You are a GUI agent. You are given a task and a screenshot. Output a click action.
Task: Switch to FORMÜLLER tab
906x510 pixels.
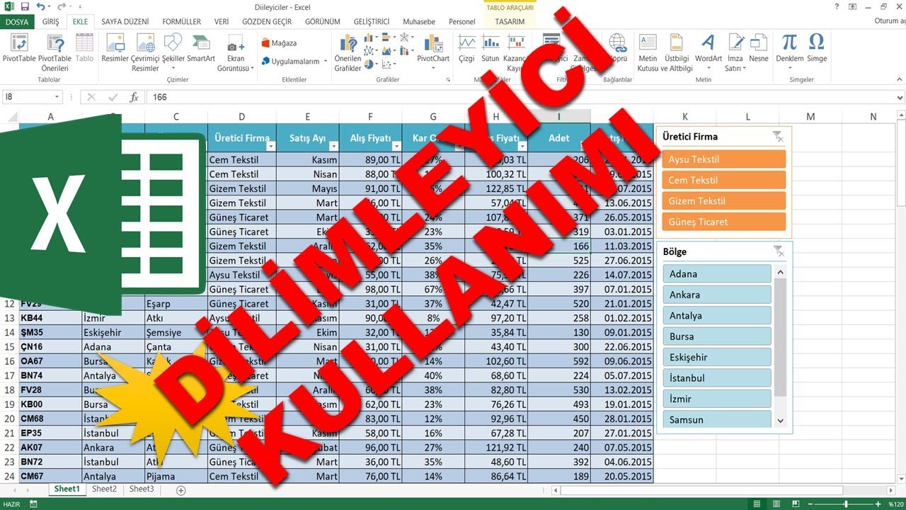click(x=182, y=22)
